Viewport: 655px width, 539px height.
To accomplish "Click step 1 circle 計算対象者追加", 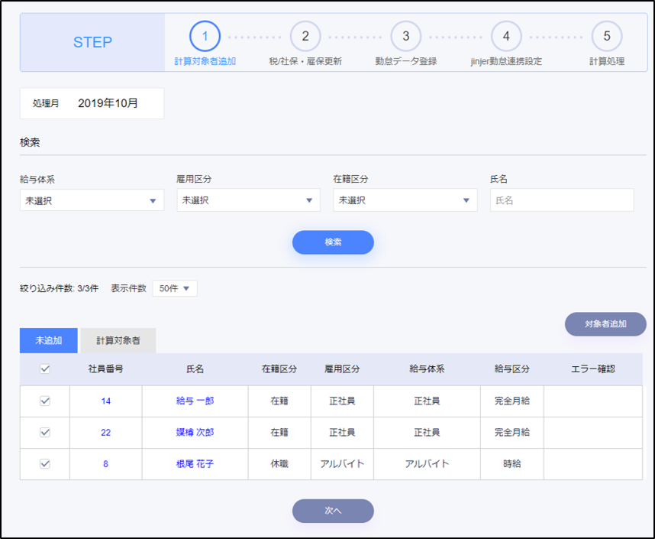I will (x=205, y=36).
